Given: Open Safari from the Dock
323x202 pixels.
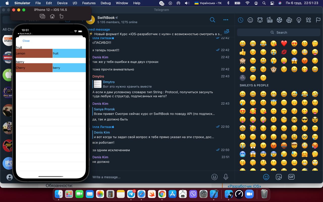Looking at the screenshot, I should click(x=141, y=194).
